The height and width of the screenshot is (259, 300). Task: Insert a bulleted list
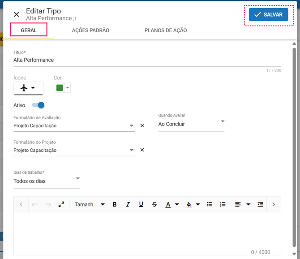(x=209, y=205)
